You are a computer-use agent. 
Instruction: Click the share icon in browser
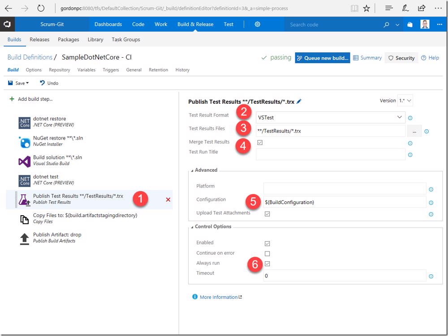422,8
